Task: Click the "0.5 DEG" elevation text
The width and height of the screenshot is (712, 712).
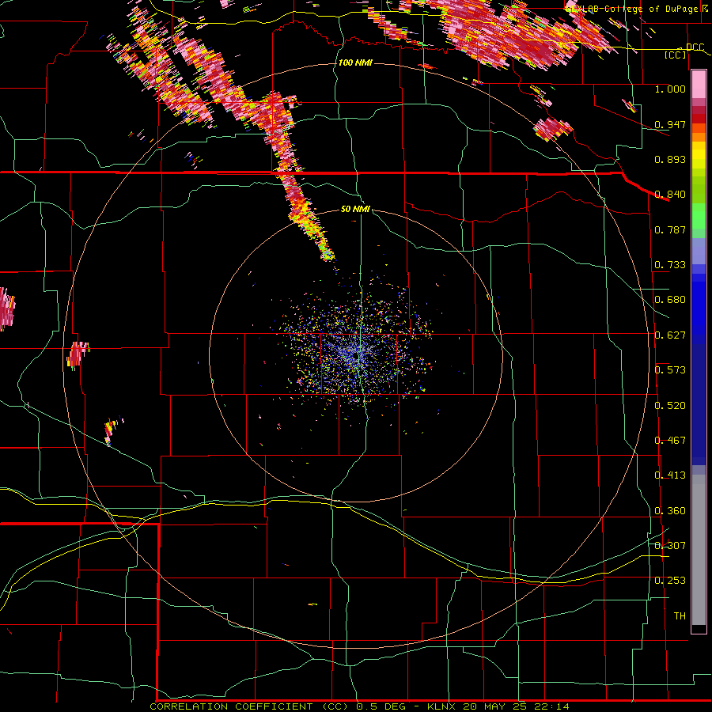Action: [380, 706]
